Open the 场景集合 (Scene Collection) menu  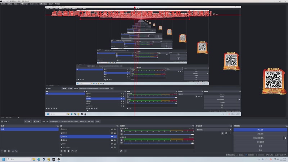43,4
